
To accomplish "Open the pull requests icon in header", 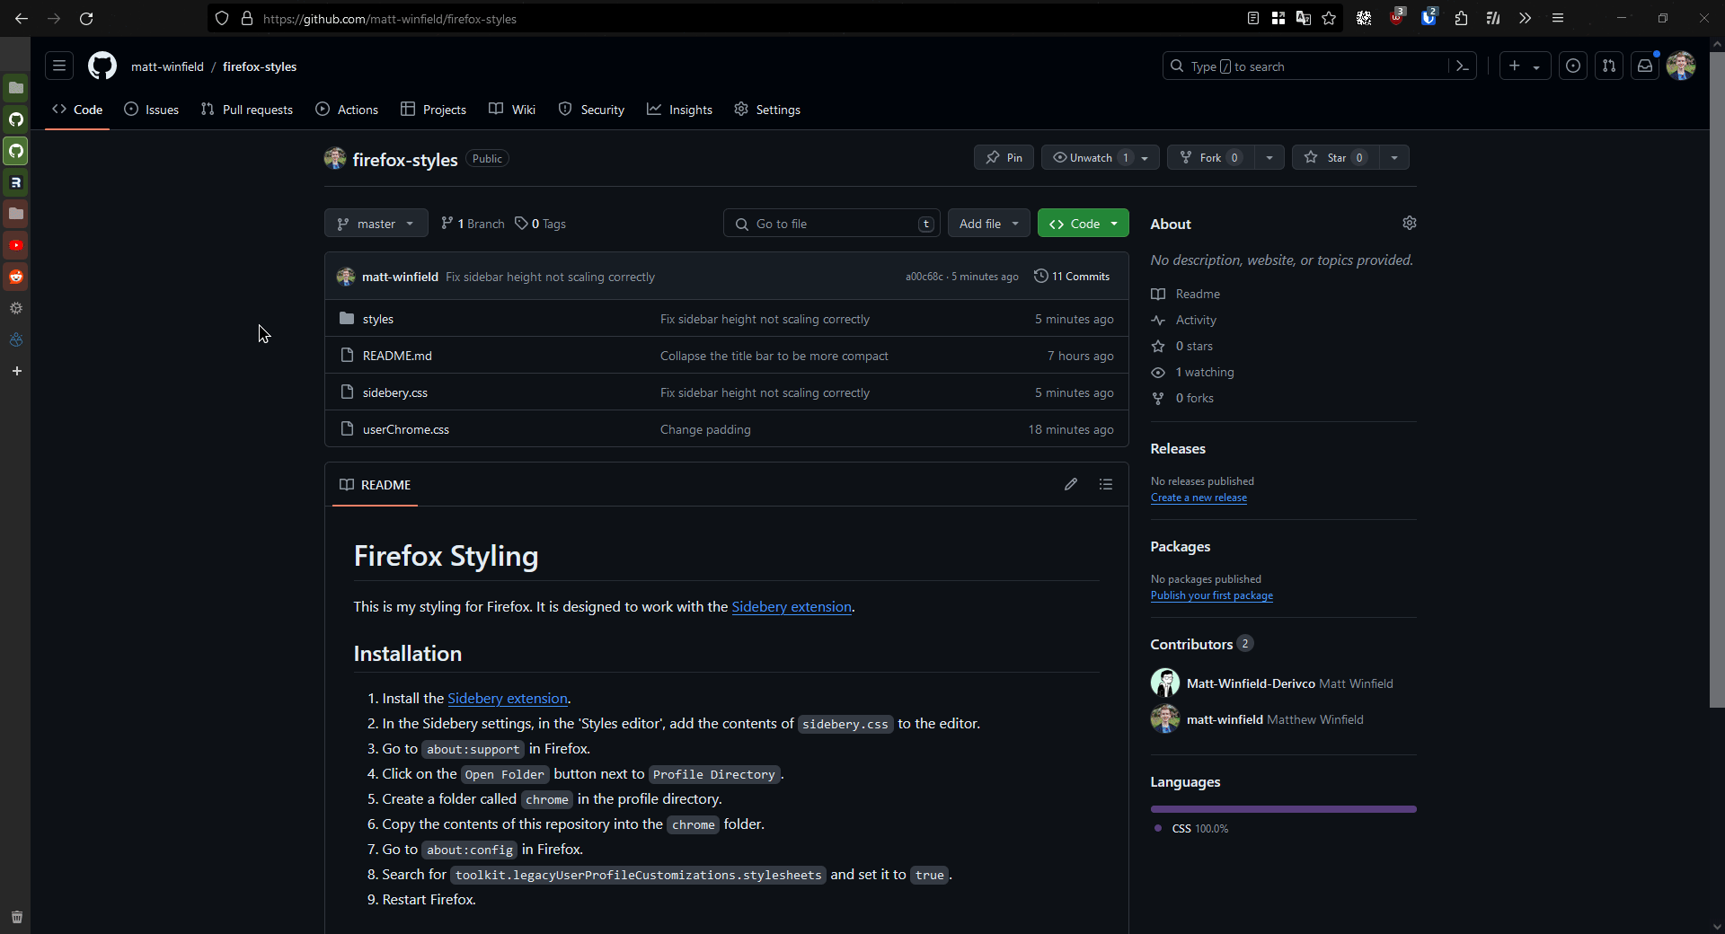I will tap(1609, 66).
